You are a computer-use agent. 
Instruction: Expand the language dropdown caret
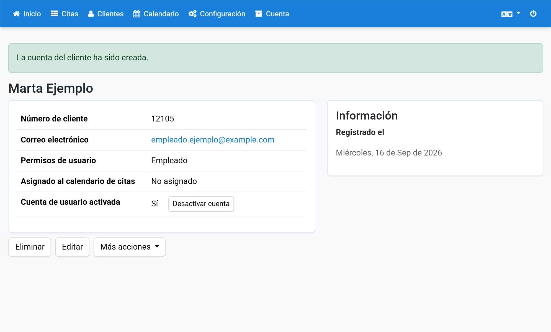[x=518, y=13]
